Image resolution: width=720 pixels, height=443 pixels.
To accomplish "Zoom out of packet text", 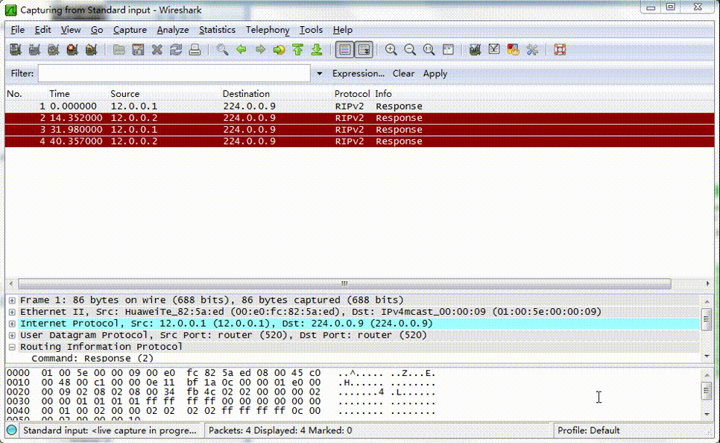I will 410,50.
